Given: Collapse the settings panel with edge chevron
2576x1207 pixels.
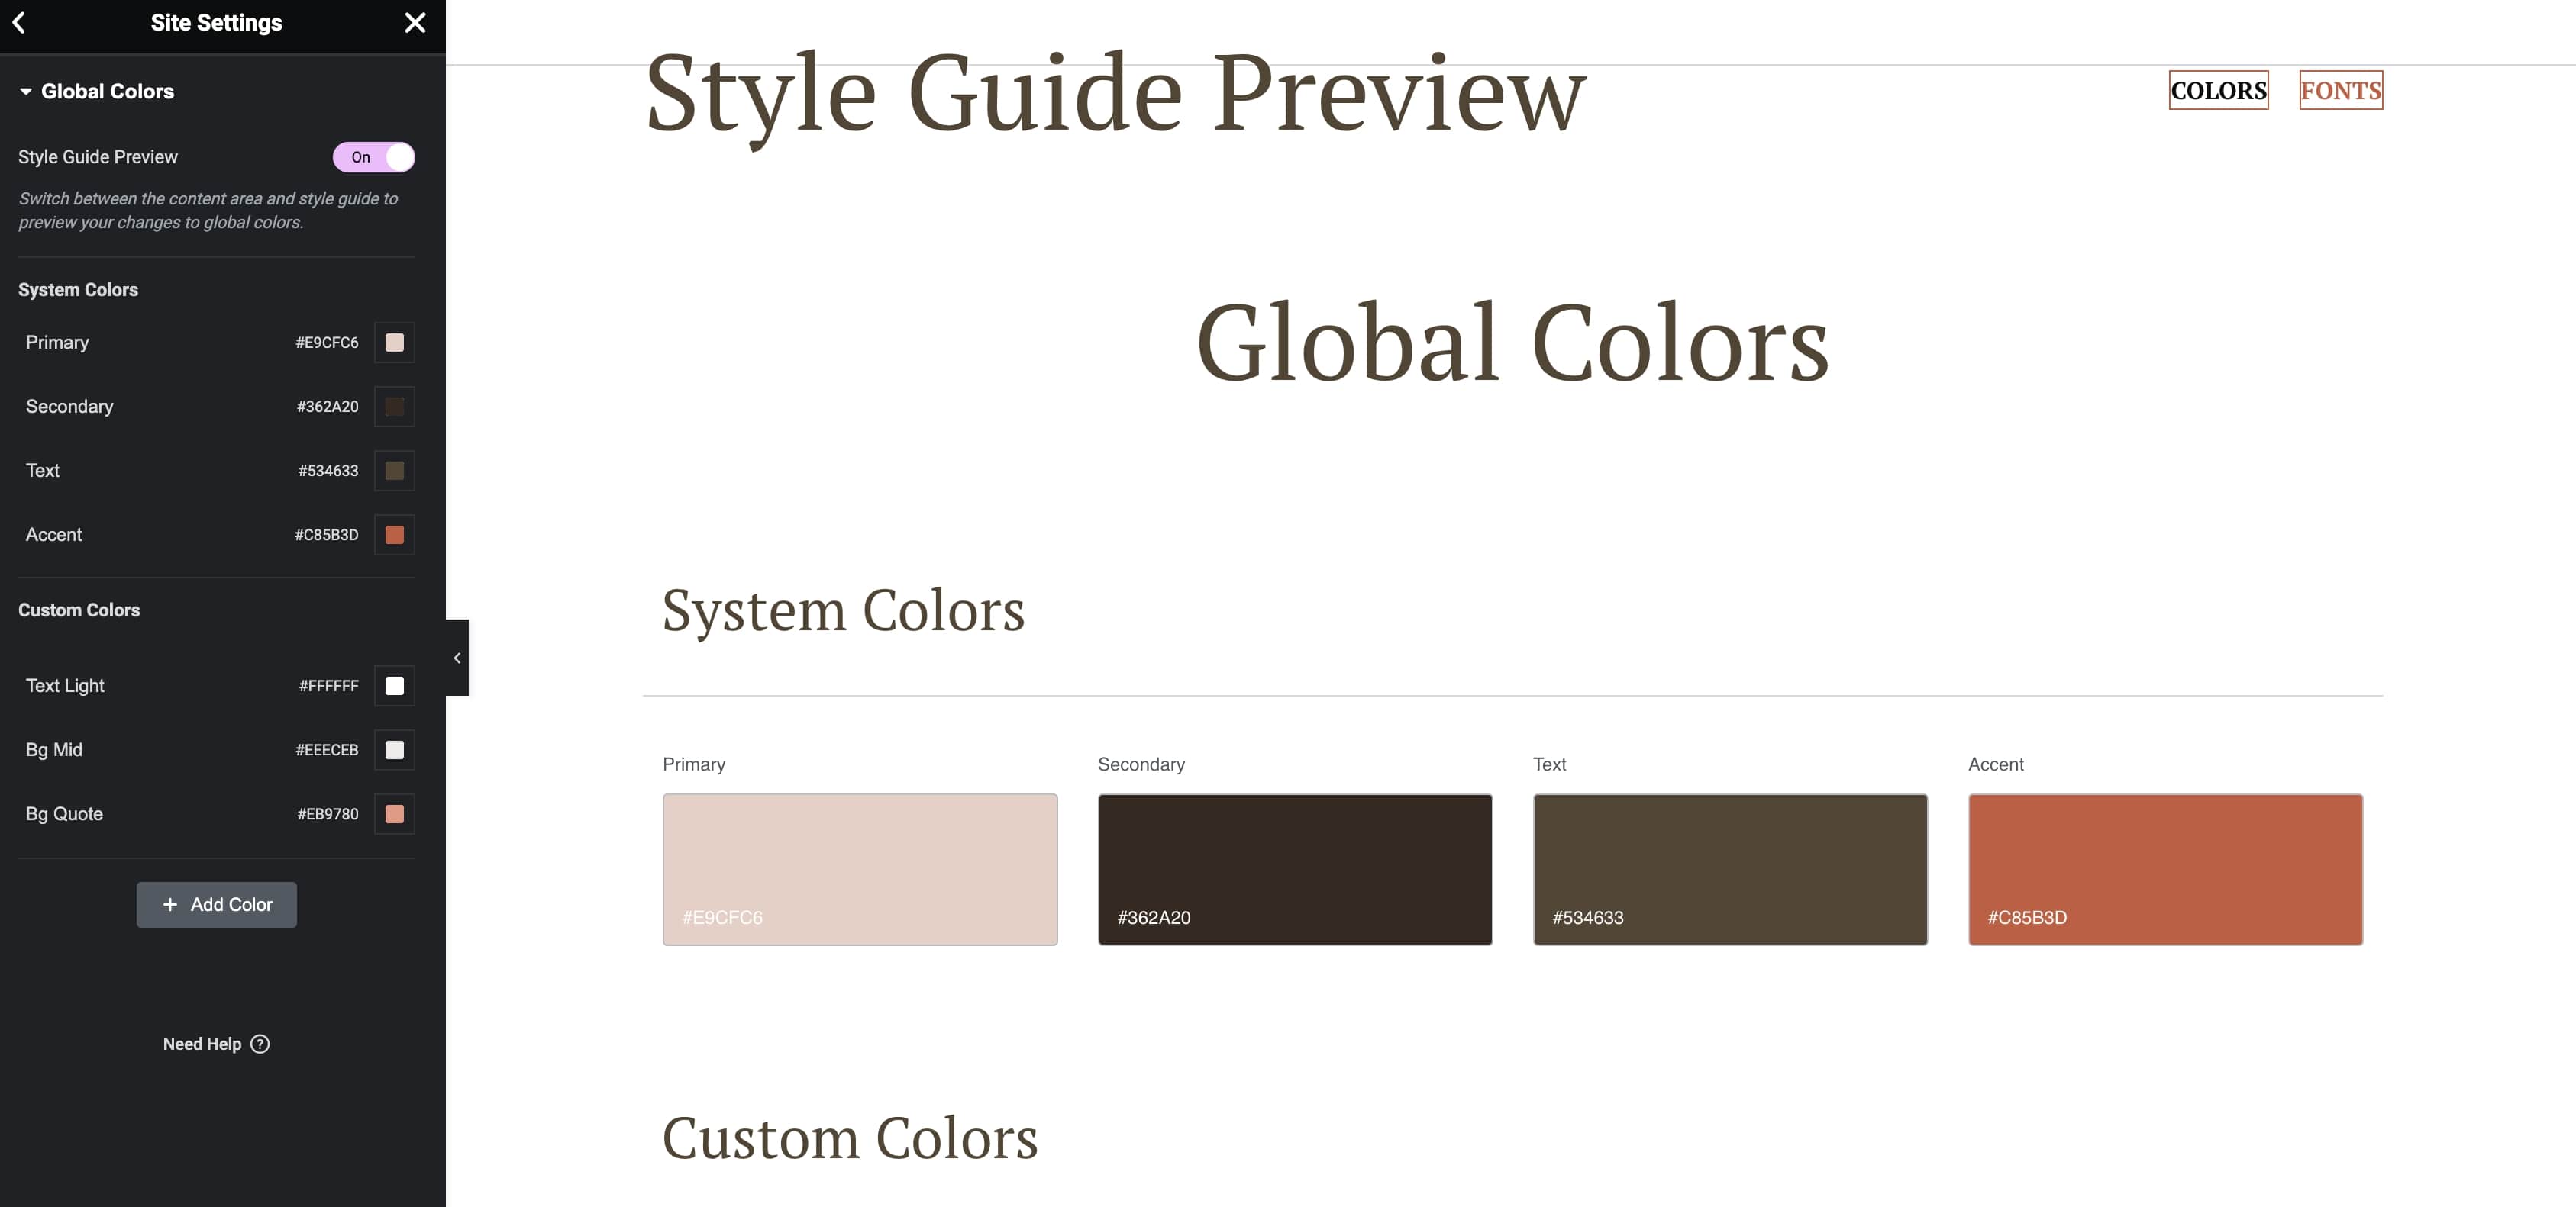Looking at the screenshot, I should (457, 658).
